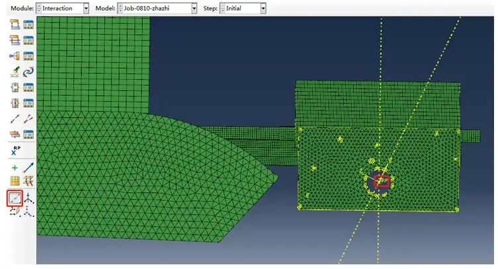Open the Module dropdown list
This screenshot has width=498, height=269.
[86, 8]
